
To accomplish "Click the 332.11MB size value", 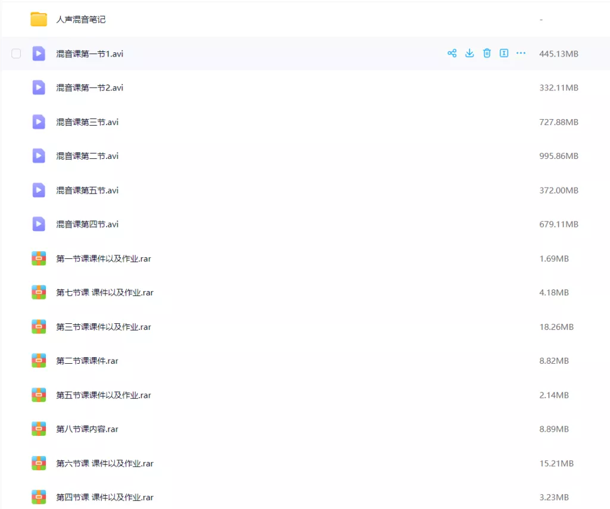I will (x=559, y=88).
